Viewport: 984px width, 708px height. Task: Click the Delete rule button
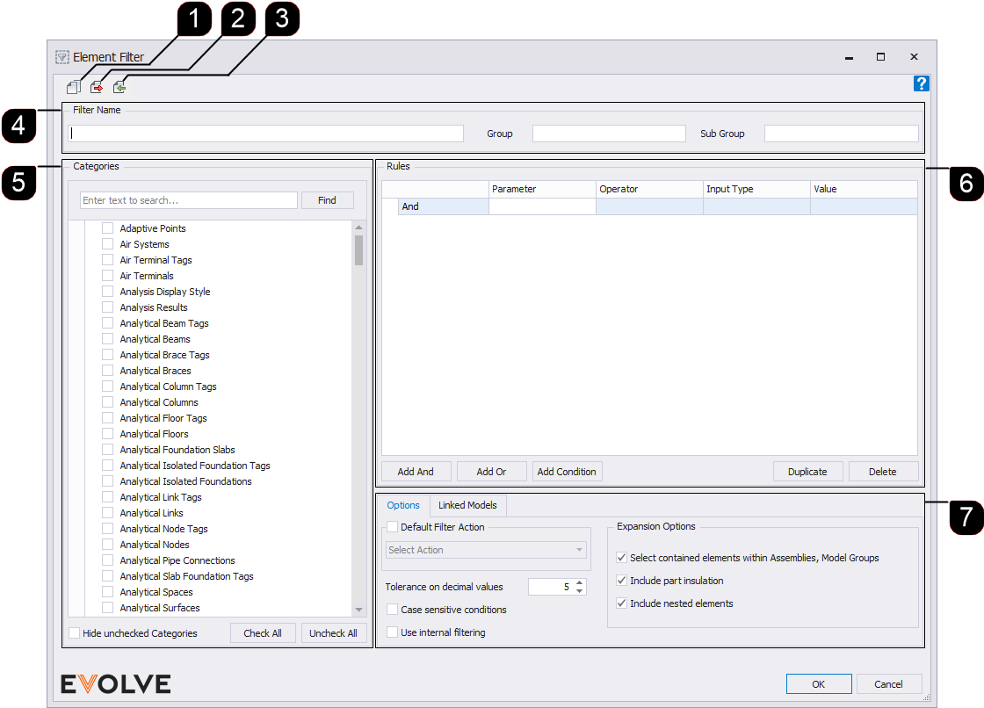883,472
